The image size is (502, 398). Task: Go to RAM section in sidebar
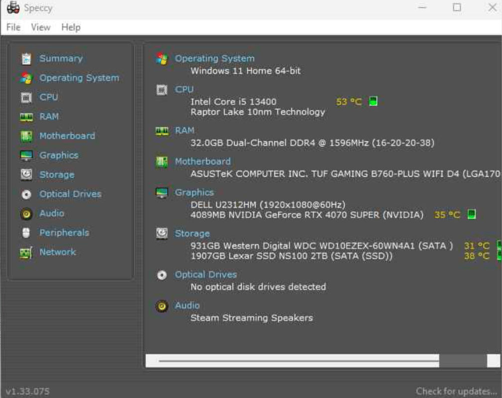[49, 117]
